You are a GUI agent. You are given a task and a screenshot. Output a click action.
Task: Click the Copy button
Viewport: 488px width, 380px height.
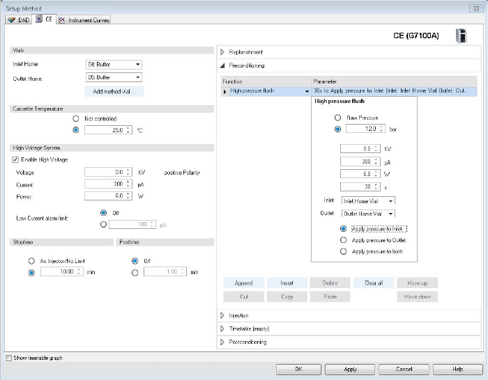[x=287, y=296]
